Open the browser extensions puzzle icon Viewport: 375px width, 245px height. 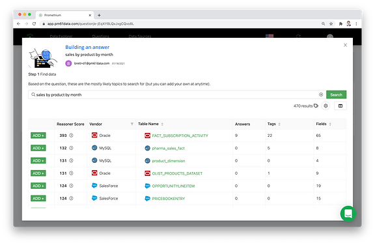tap(340, 23)
